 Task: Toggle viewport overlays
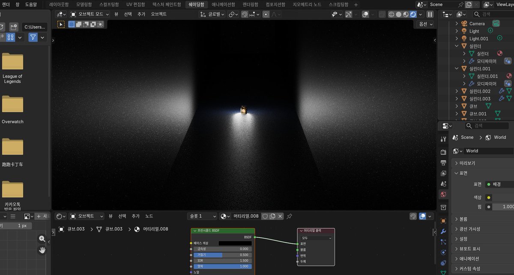365,14
